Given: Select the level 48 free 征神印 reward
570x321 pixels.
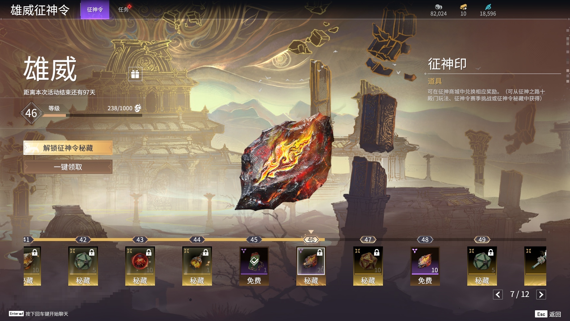Looking at the screenshot, I should tap(425, 266).
